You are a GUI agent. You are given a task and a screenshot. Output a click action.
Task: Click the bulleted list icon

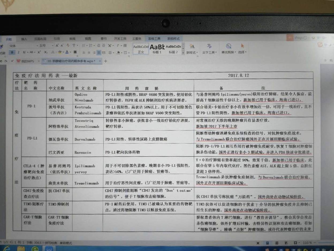coord(83,46)
